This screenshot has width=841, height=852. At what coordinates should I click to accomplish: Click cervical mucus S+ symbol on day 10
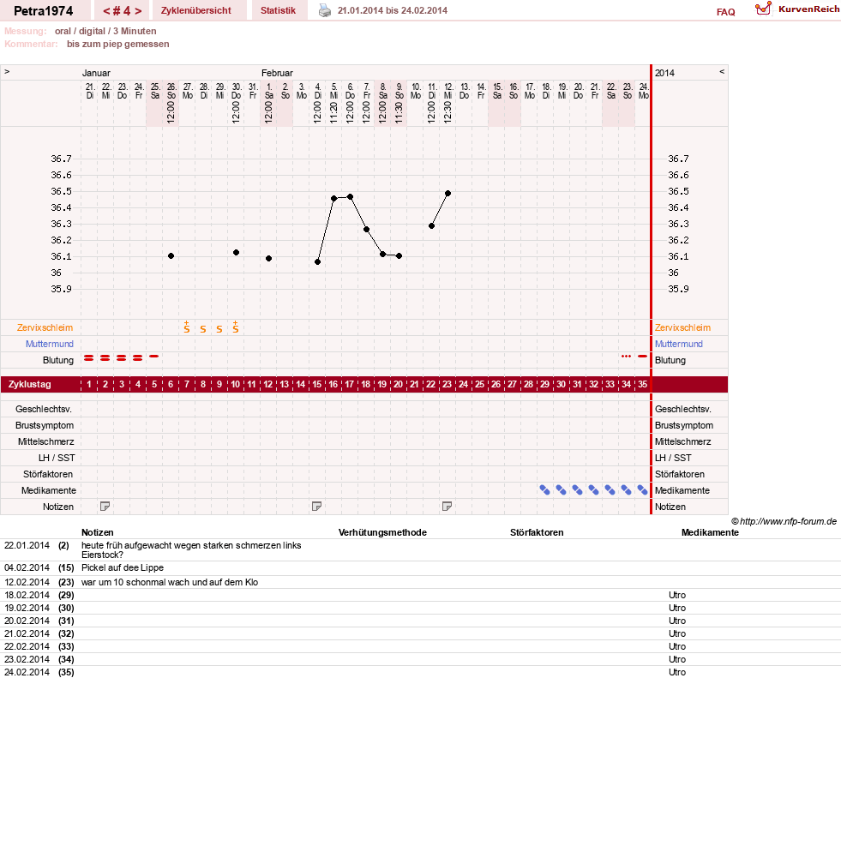236,327
